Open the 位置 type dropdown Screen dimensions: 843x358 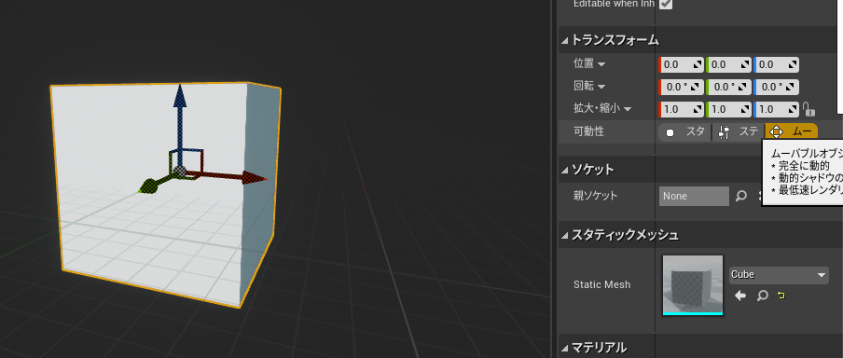tap(601, 64)
